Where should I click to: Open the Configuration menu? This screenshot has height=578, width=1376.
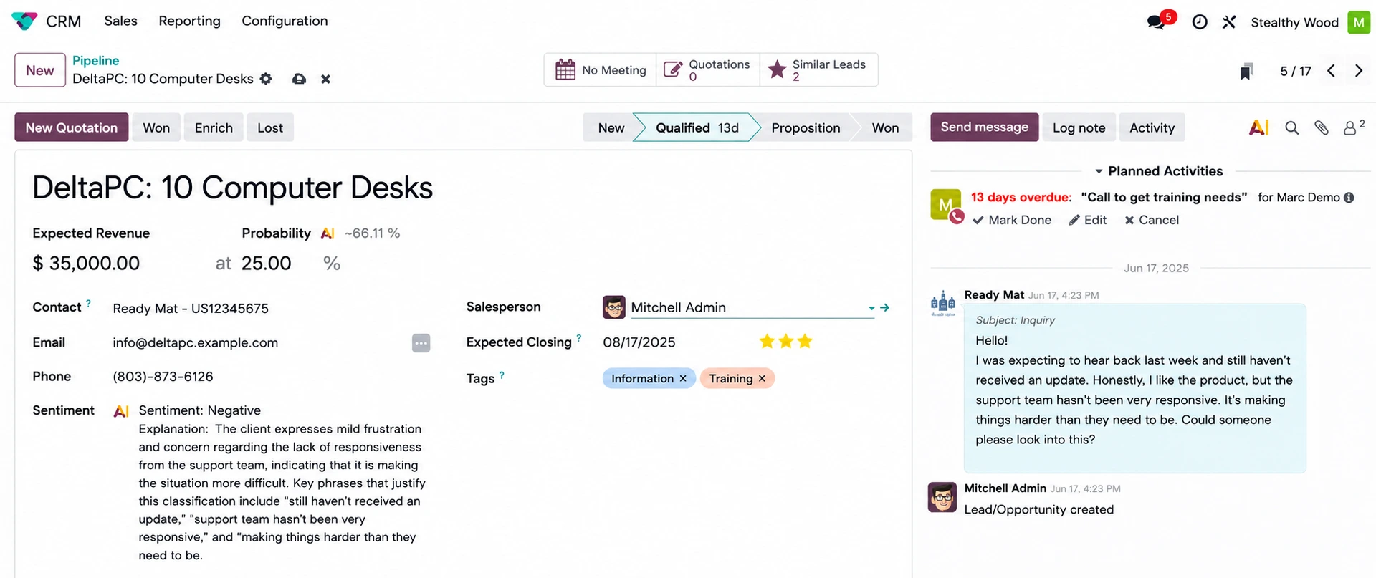[285, 21]
